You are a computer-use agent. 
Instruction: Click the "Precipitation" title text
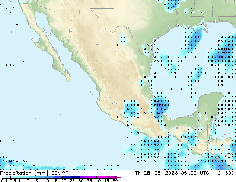coord(16,173)
